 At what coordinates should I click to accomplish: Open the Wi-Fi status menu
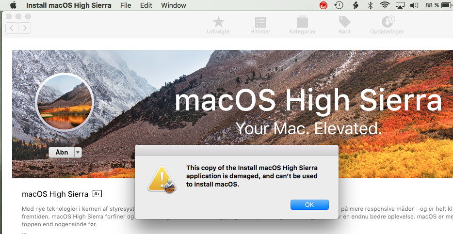click(x=385, y=5)
